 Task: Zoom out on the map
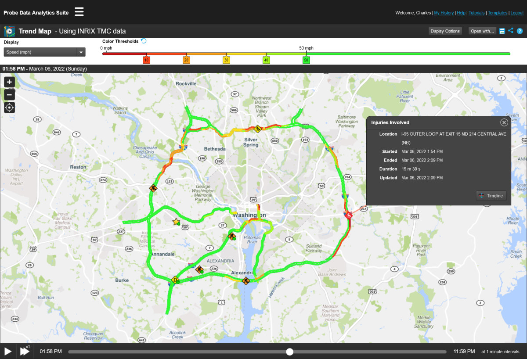[9, 94]
